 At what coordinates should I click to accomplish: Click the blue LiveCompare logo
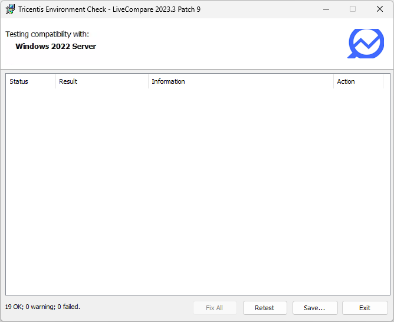(366, 44)
